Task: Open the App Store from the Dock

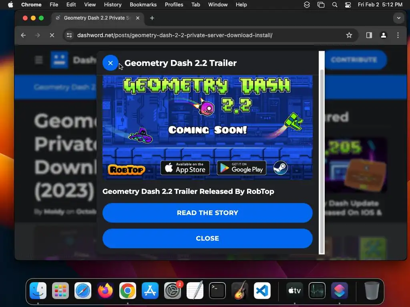Action: pos(150,291)
